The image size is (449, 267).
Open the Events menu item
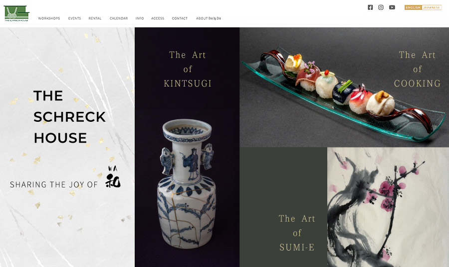[x=74, y=18]
